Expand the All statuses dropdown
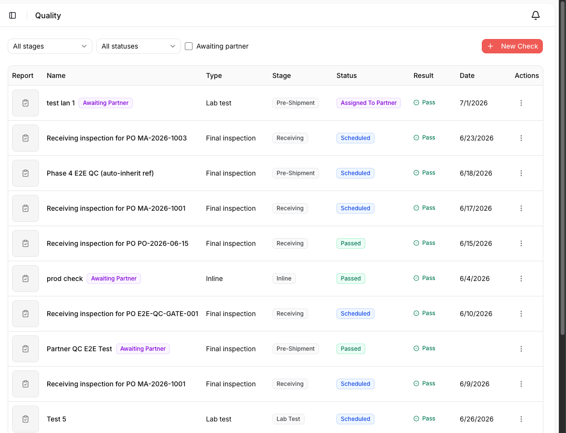 (138, 46)
